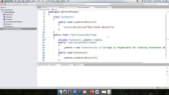Viewport: 169px width, 95px height.
Task: Open the Help menu
Action: [x=68, y=1]
